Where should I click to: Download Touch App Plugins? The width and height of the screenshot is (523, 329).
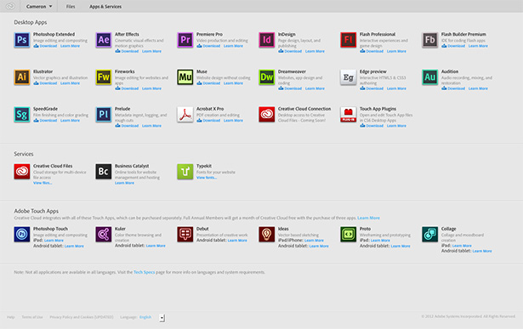(372, 126)
